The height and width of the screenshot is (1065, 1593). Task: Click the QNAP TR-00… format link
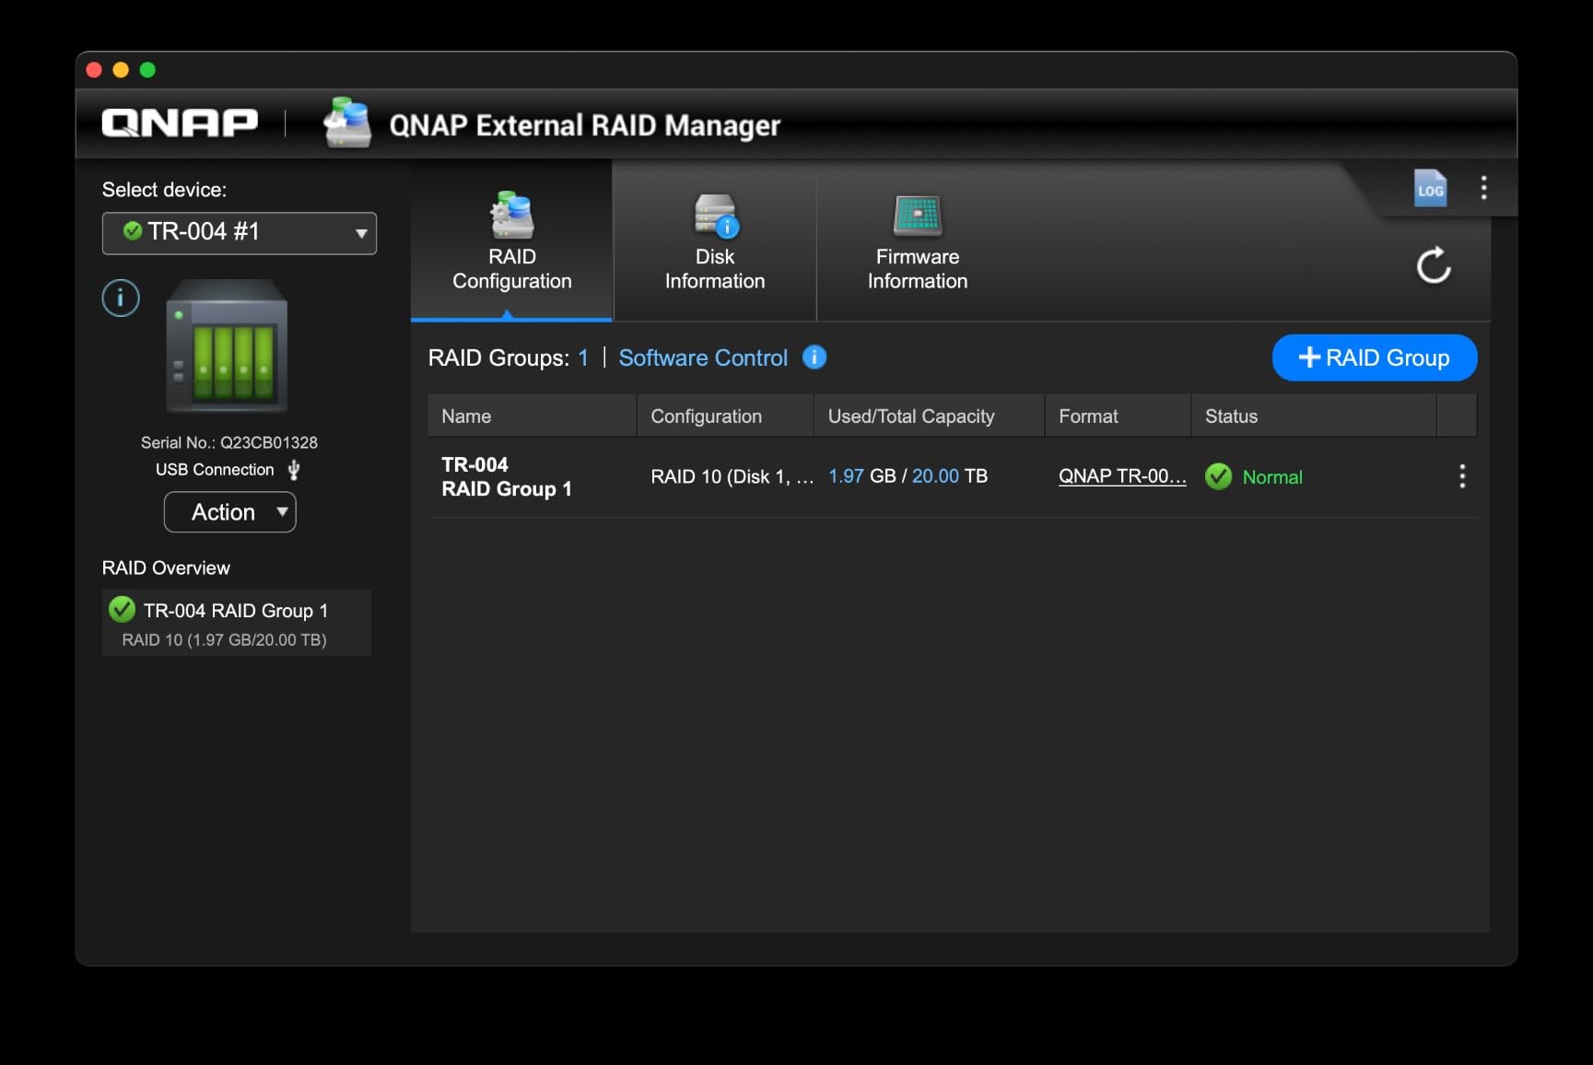[1122, 476]
